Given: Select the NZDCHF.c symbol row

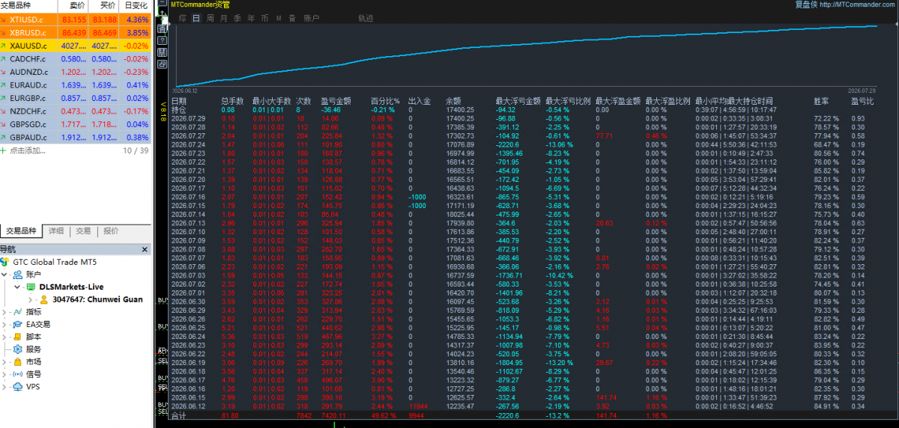Looking at the screenshot, I should (x=75, y=111).
